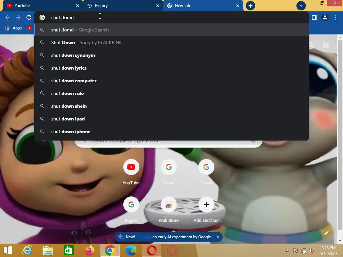This screenshot has width=343, height=257.
Task: Toggle the browser side panel
Action: [x=314, y=17]
